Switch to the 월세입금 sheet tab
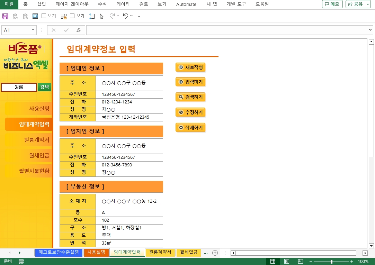This screenshot has height=265, width=375. [189, 253]
